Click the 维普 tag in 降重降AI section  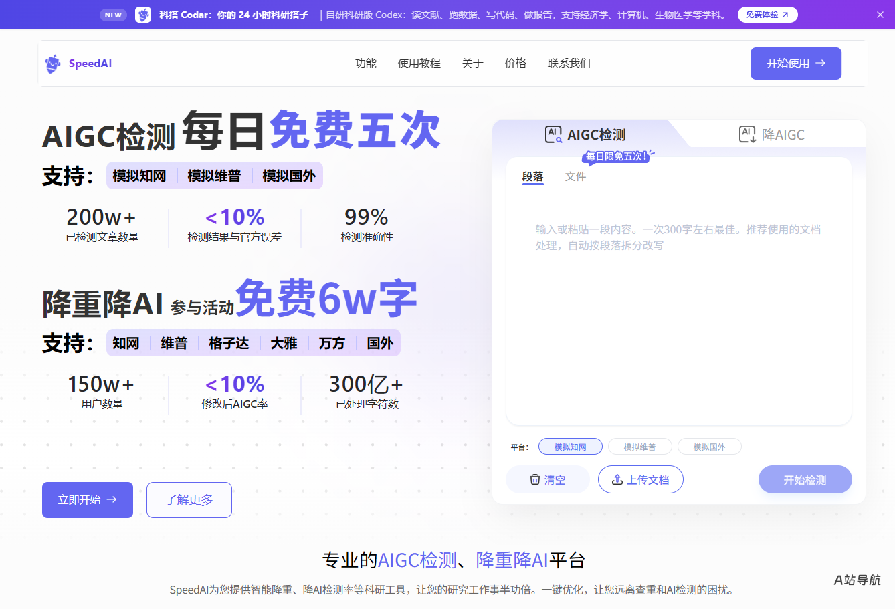click(174, 343)
